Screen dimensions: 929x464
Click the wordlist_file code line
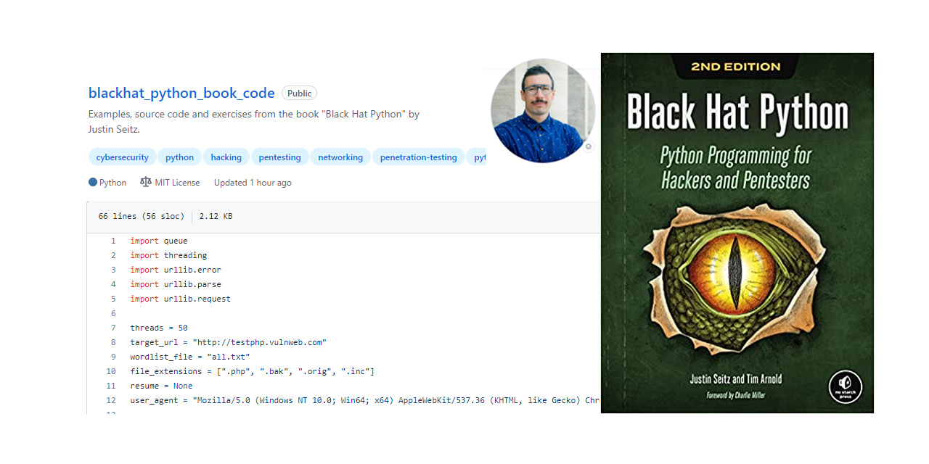(x=190, y=357)
